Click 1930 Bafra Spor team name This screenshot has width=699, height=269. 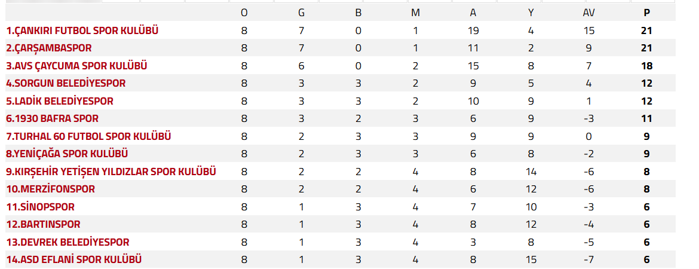[52, 118]
